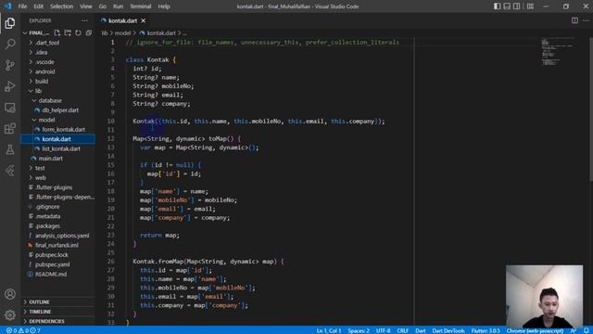Image resolution: width=593 pixels, height=334 pixels.
Task: Toggle primary side bar layout icon
Action: (497, 6)
